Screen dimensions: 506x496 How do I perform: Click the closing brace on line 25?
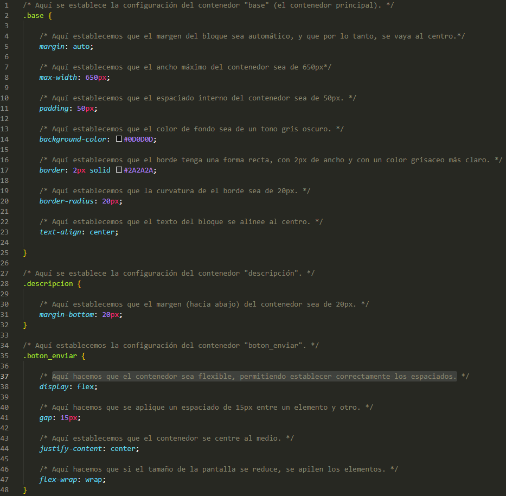(x=25, y=253)
